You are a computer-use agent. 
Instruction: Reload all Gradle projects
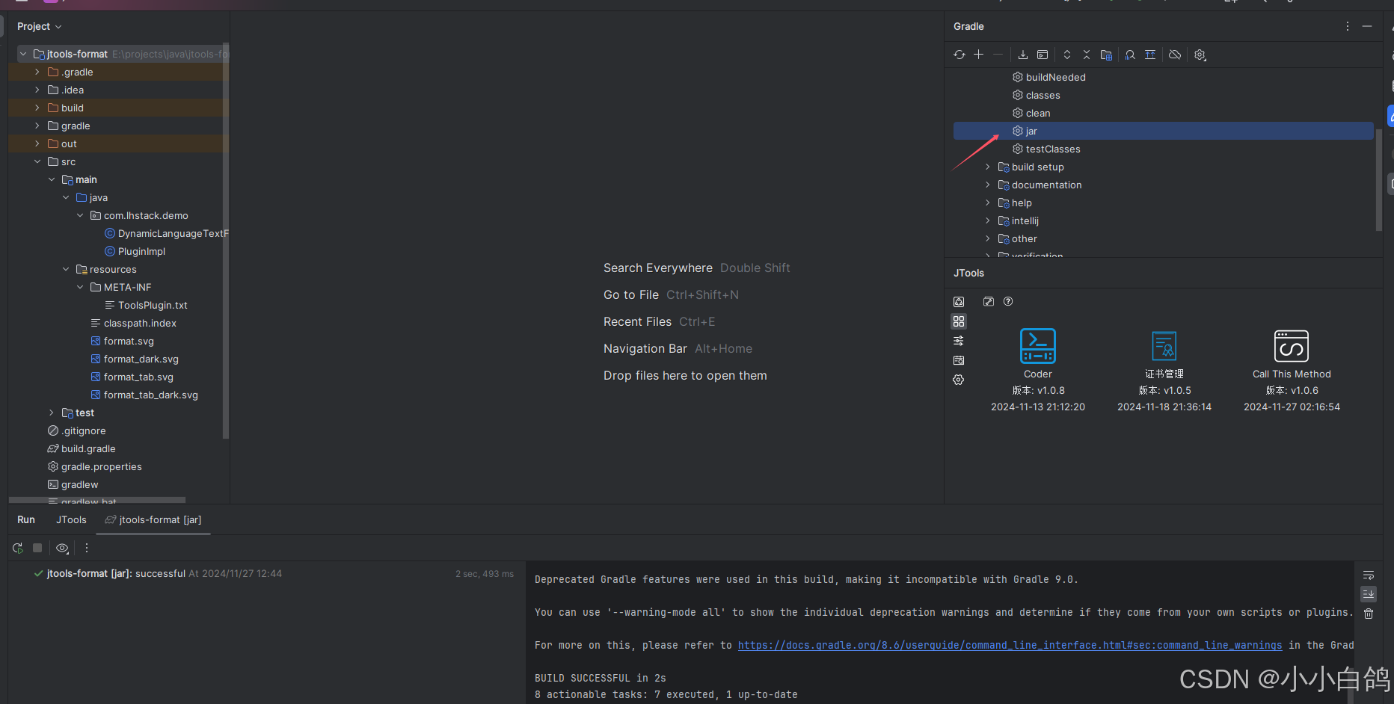[x=959, y=55]
